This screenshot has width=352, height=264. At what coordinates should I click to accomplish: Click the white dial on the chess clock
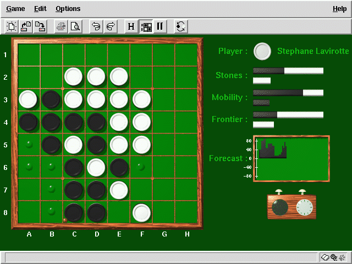[303, 207]
